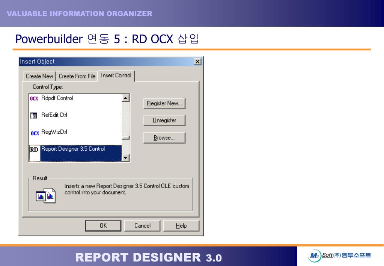Click the M2Soft company logo

point(339,256)
